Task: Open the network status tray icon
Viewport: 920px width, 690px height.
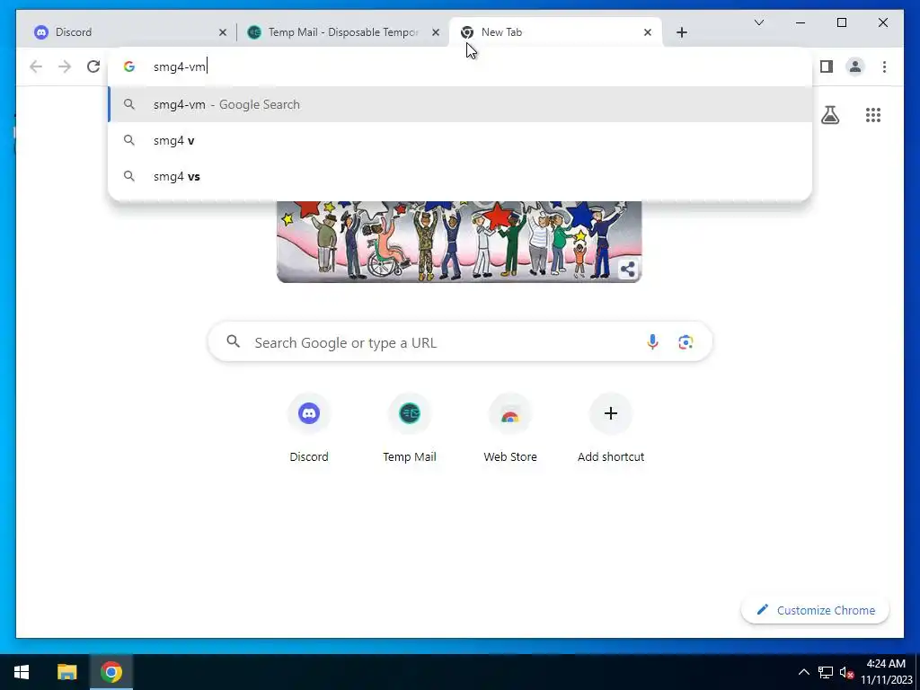Action: pos(826,672)
